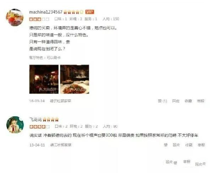Viewport: 213px width, 173px height.
Task: Click the VIP badge next to machina1234567
Action: coord(90,12)
